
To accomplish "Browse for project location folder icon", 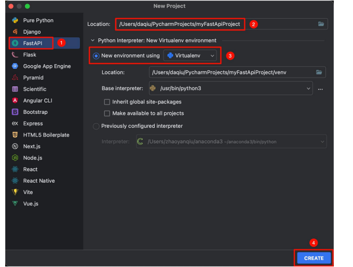I will pos(321,24).
